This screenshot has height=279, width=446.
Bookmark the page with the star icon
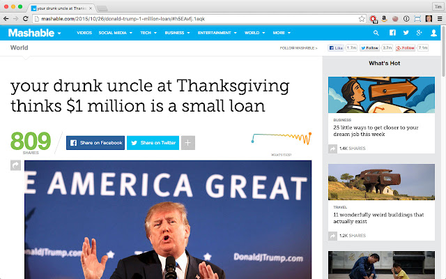(x=362, y=19)
